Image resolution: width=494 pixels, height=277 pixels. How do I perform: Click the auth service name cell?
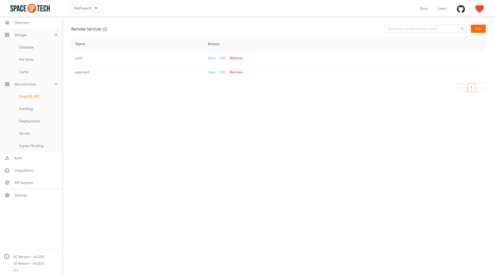pyautogui.click(x=138, y=58)
